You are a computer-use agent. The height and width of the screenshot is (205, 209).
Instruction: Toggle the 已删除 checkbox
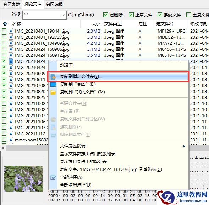click(106, 15)
